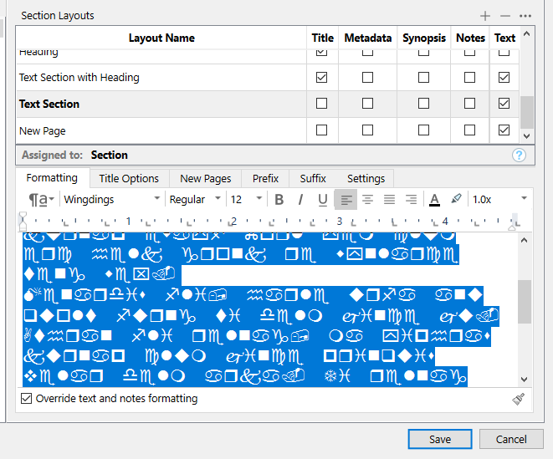This screenshot has height=459, width=553.
Task: Open the New Pages tab
Action: 206,178
